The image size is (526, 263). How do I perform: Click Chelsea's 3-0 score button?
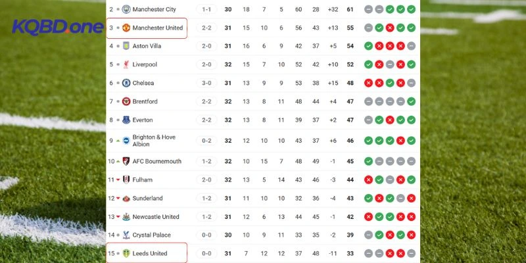tap(207, 83)
